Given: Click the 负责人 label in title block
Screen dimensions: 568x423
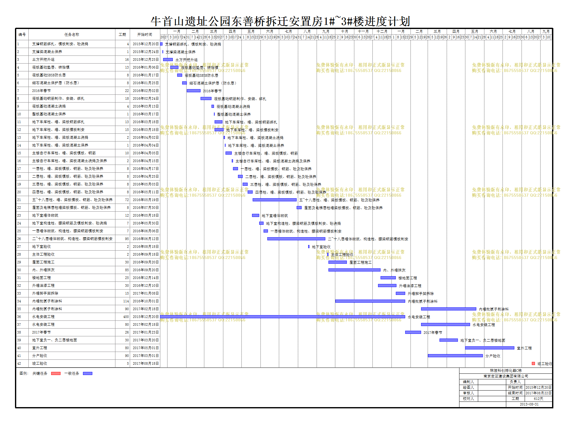Looking at the screenshot, I should (515, 382).
